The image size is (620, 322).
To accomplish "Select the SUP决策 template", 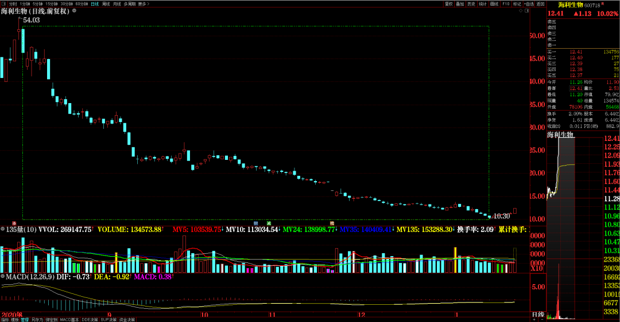I will pos(108,320).
